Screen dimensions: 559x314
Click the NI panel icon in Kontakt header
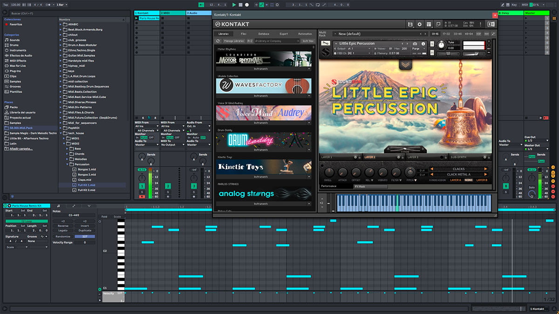point(491,24)
